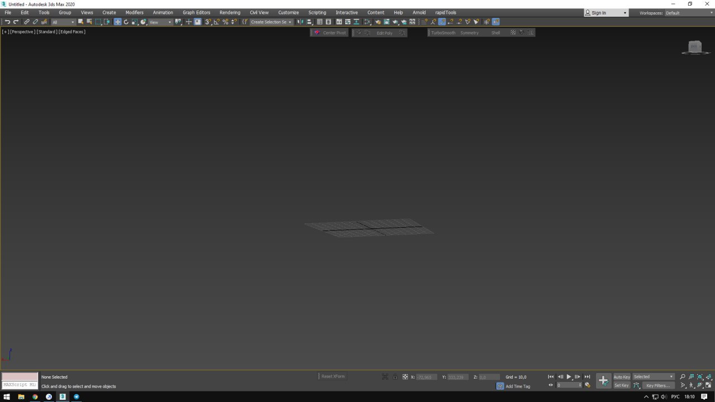
Task: Open the selection filter All dropdown
Action: (63, 22)
